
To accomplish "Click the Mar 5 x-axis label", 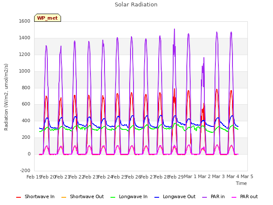I will (x=247, y=176).
